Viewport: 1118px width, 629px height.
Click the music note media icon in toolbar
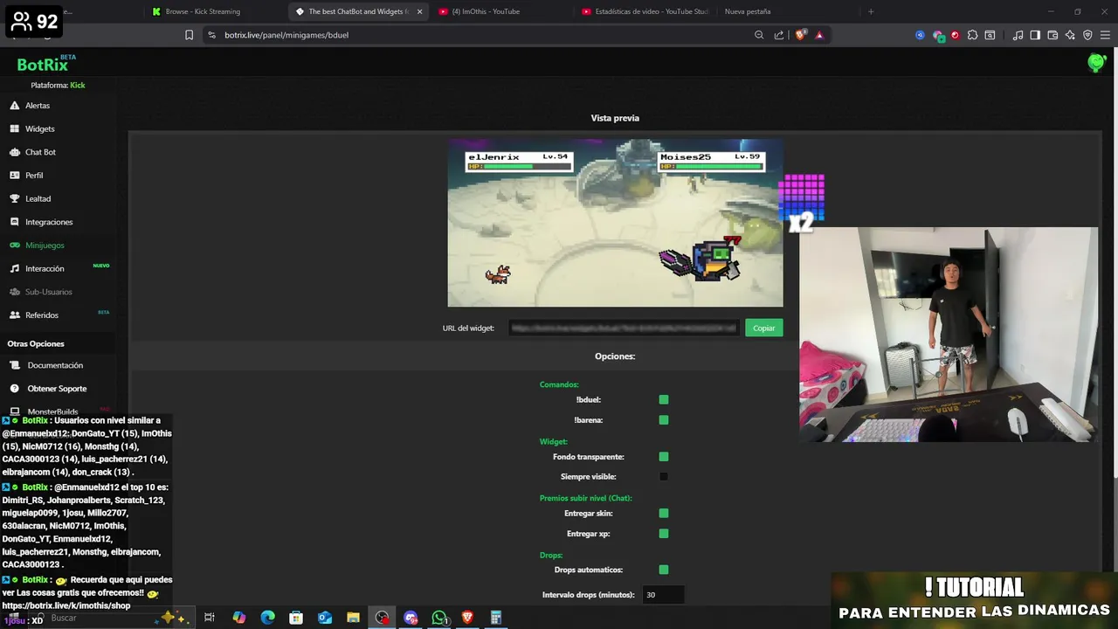[x=1018, y=35]
